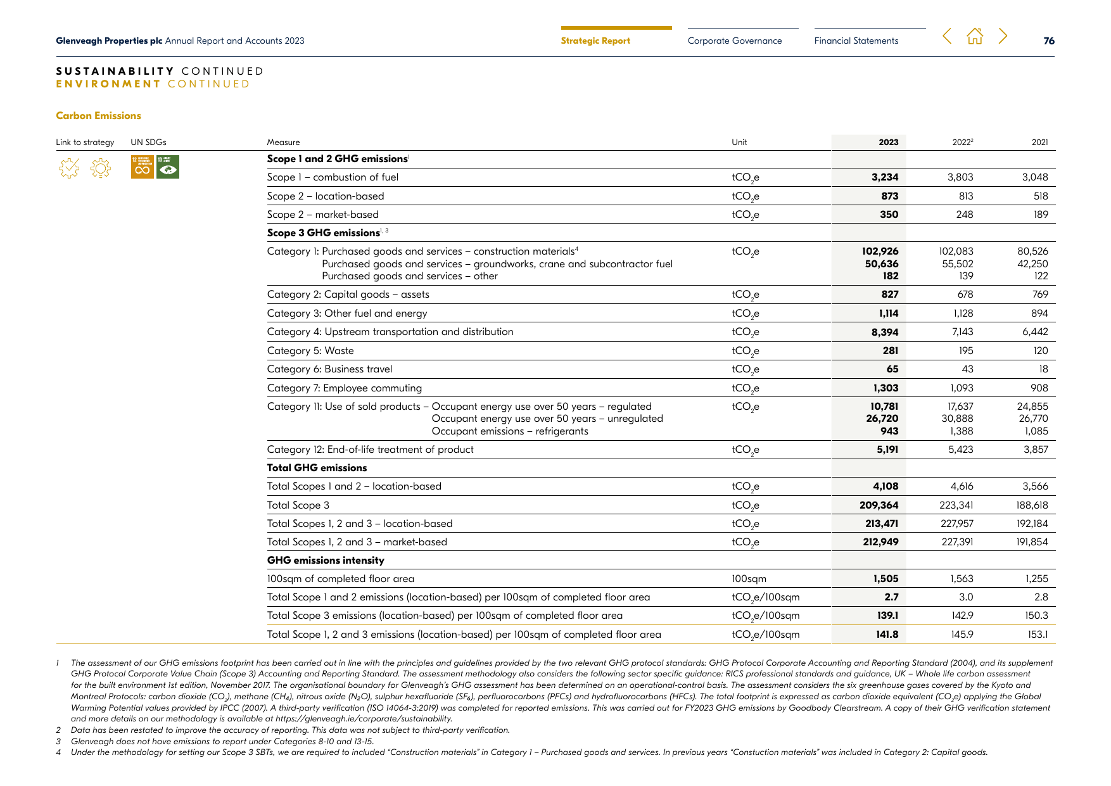Screen dimensions: 1111x786
Task: Click the 'GHG emissions intensity' section heading
Action: (326, 561)
